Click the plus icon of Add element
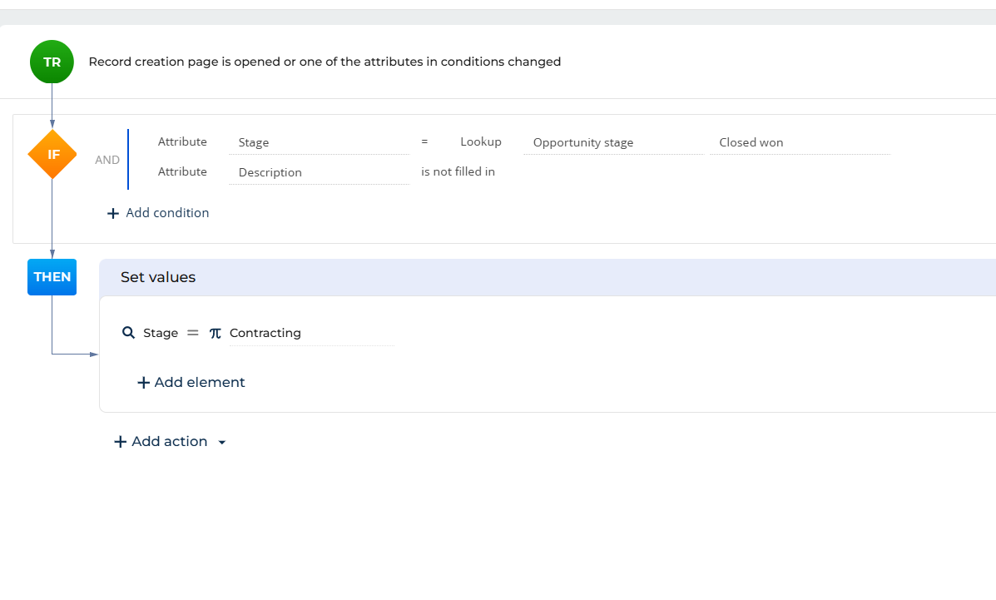The height and width of the screenshot is (600, 996). [143, 383]
